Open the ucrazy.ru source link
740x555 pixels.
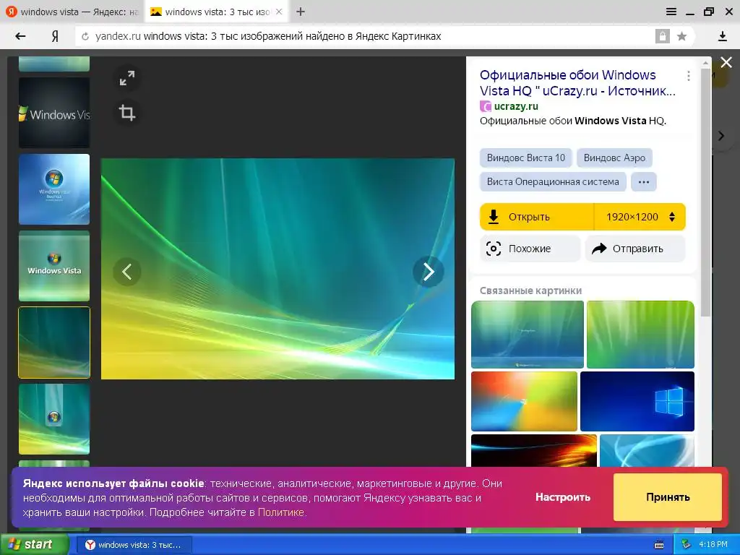point(516,106)
